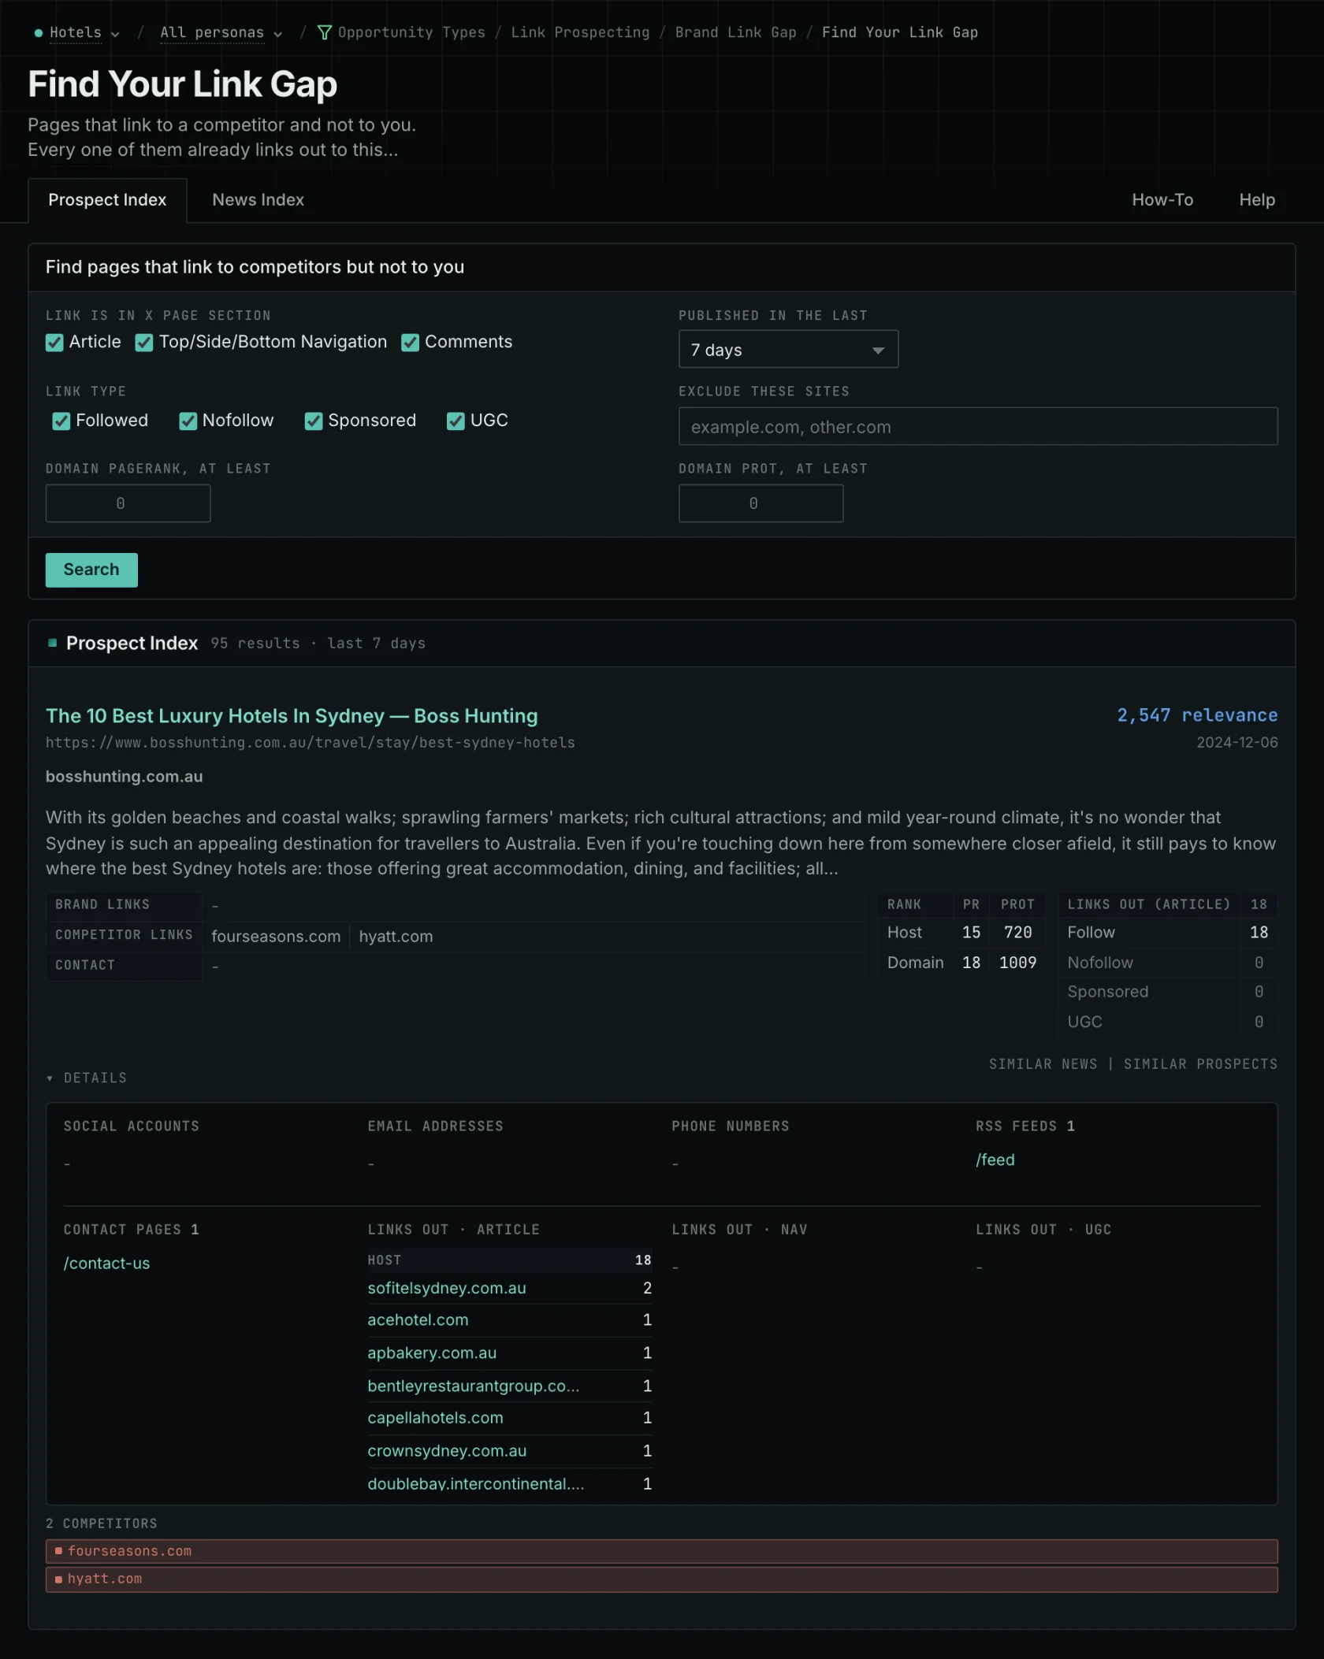
Task: Toggle the Top/Side/Bottom Navigation checkbox
Action: click(x=144, y=343)
